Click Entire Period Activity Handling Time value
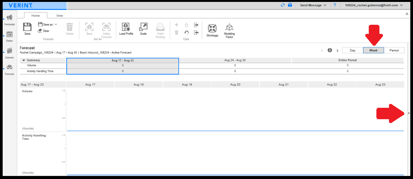This screenshot has height=179, width=413. click(x=347, y=71)
